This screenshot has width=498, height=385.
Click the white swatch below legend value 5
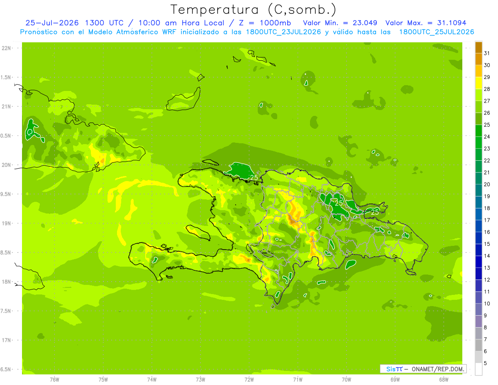point(478,369)
